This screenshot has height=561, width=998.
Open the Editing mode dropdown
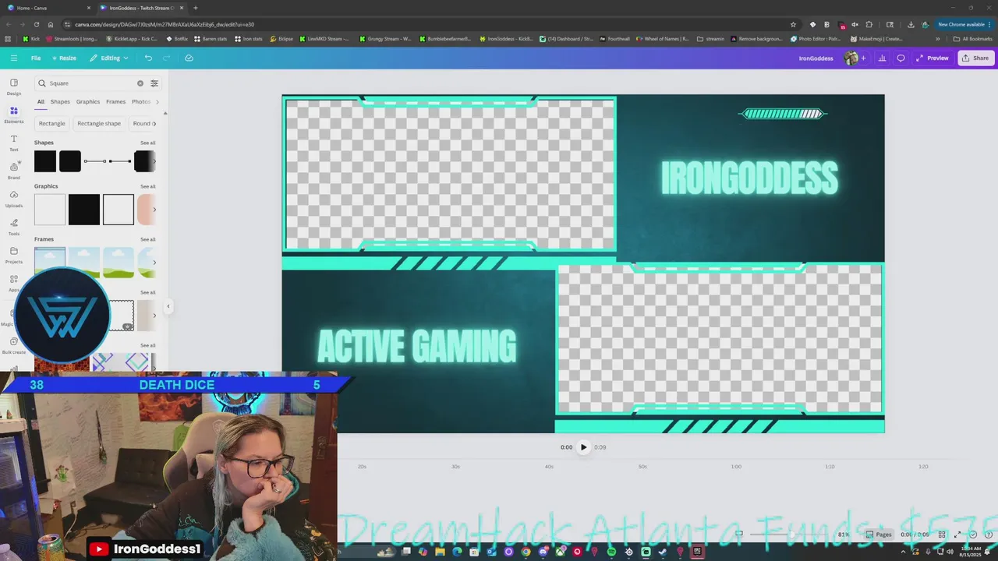[x=108, y=58]
